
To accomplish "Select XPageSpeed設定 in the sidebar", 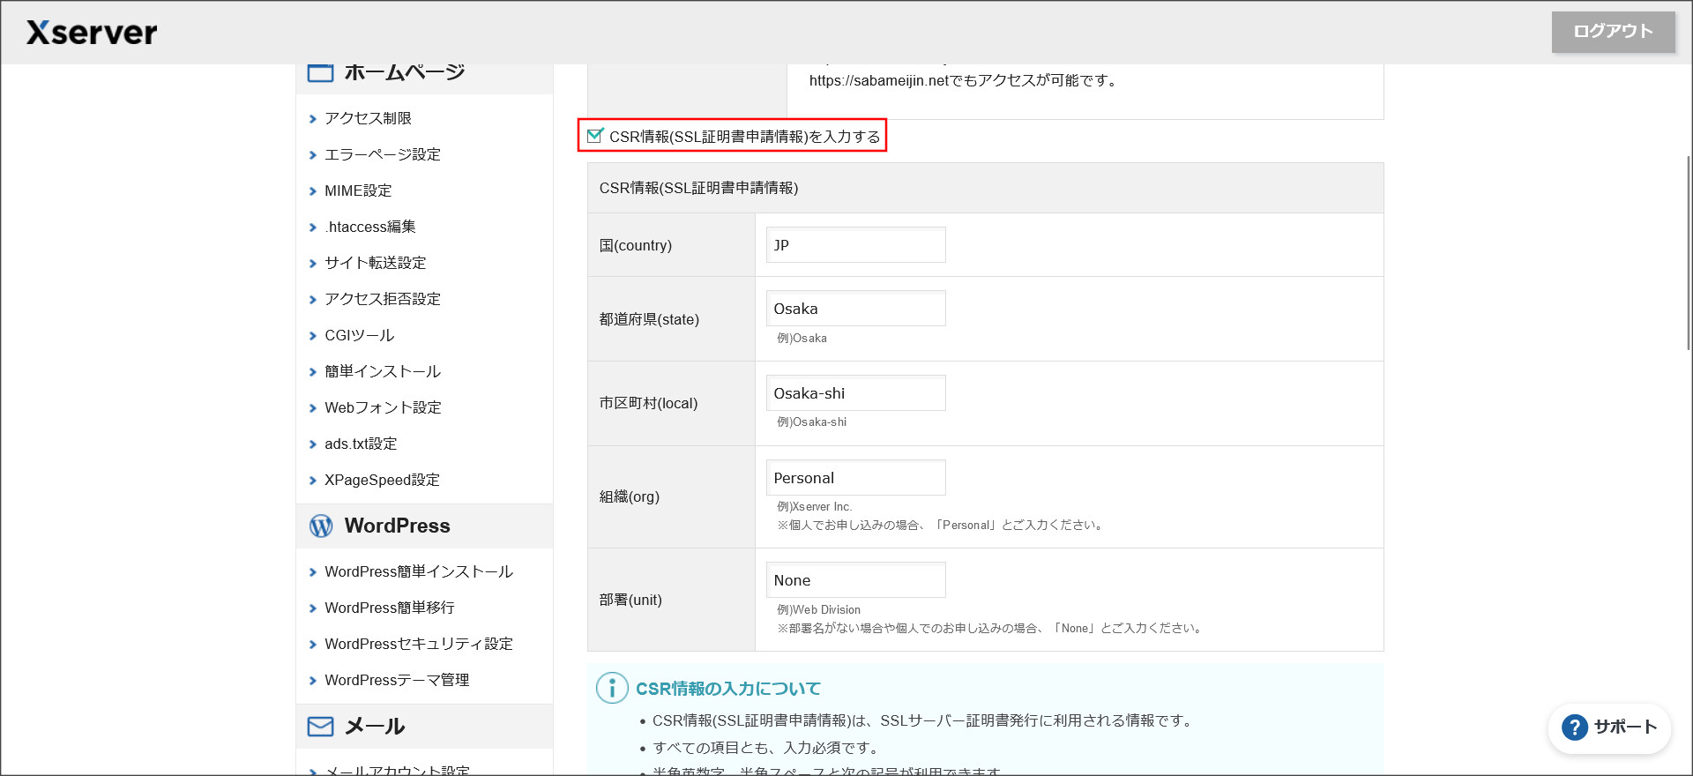I will [381, 480].
